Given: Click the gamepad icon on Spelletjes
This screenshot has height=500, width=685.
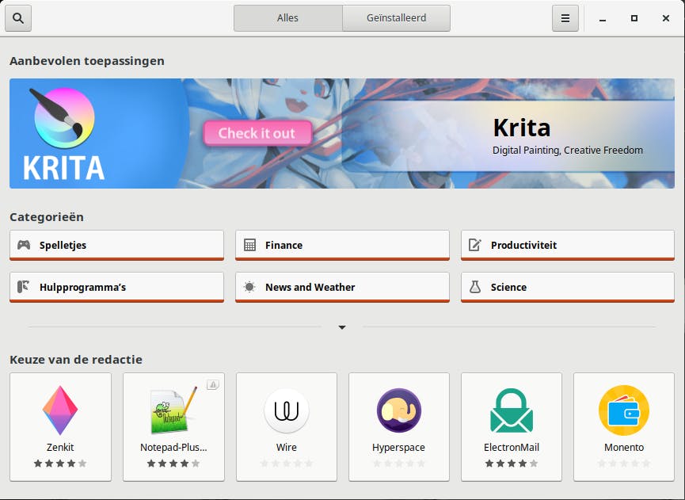Looking at the screenshot, I should click(x=24, y=245).
